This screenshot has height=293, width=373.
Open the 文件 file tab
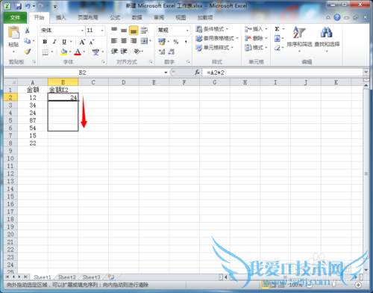(15, 18)
